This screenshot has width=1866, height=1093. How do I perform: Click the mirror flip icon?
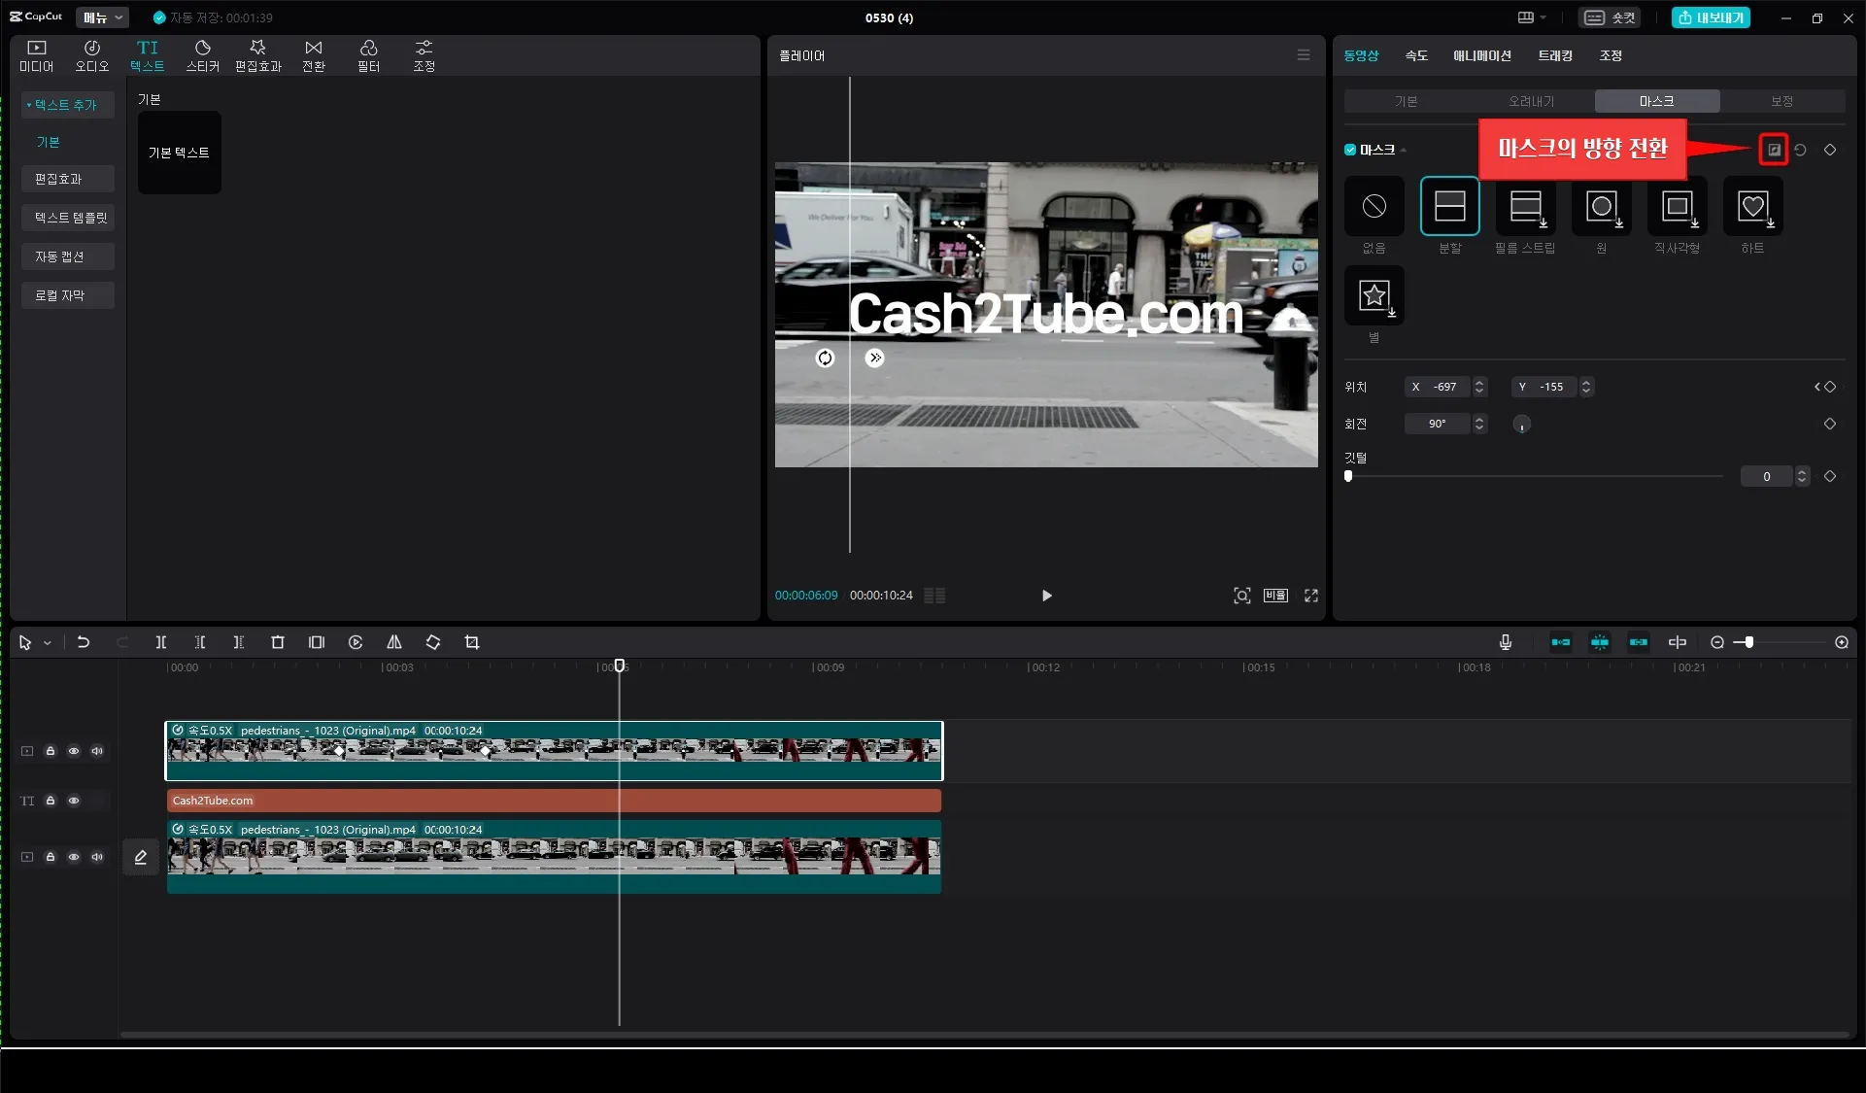pos(394,642)
